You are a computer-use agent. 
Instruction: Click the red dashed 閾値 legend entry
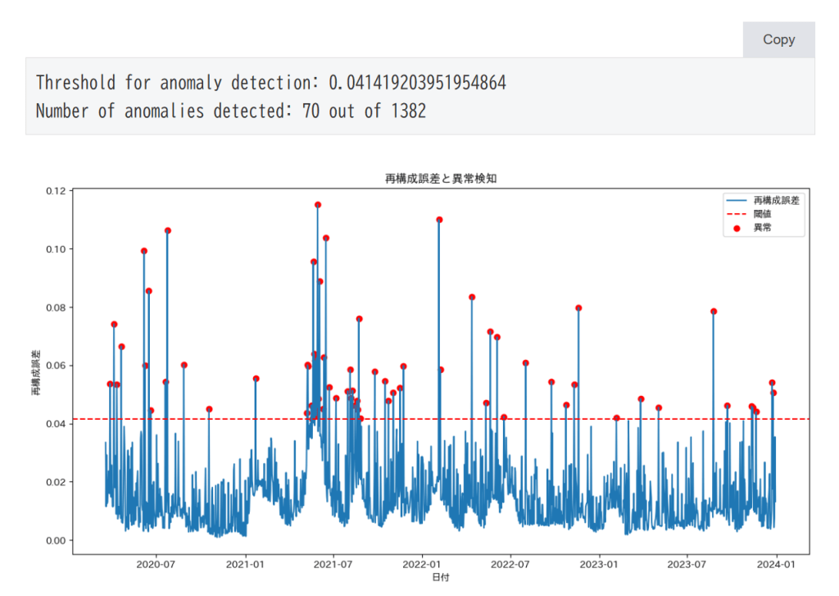pos(735,214)
